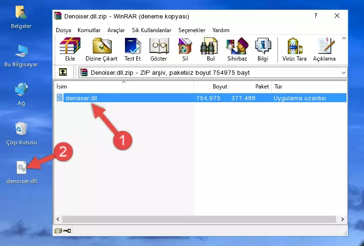Viewport: 364px width, 246px height.
Task: Expand hidden toolbar items chevron
Action: pyautogui.click(x=344, y=38)
